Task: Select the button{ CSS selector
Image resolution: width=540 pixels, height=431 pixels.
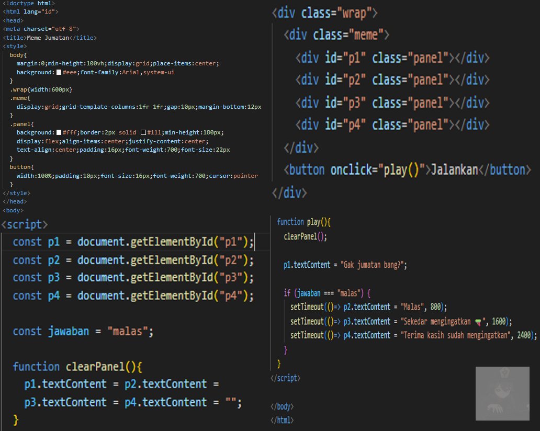Action: click(21, 167)
